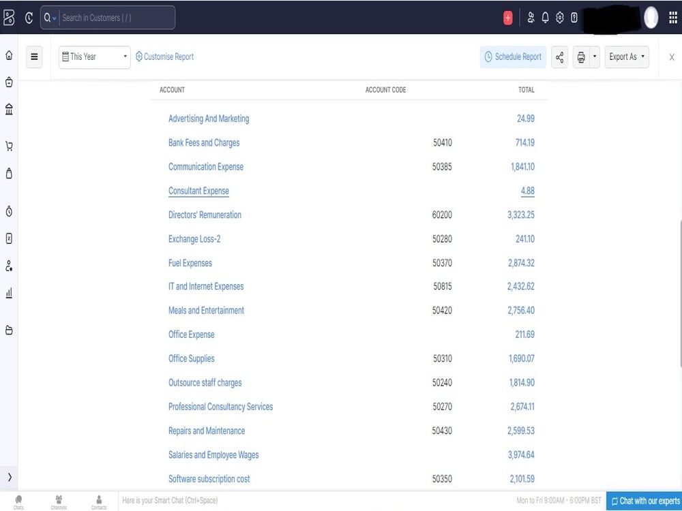Click the Customise Report link
The width and height of the screenshot is (682, 511).
[164, 57]
